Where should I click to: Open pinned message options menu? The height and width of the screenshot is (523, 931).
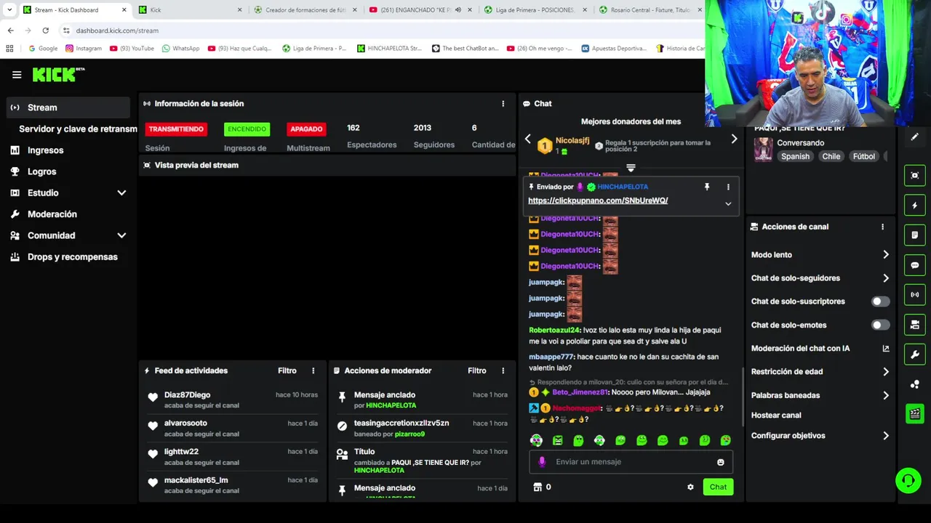tap(728, 187)
